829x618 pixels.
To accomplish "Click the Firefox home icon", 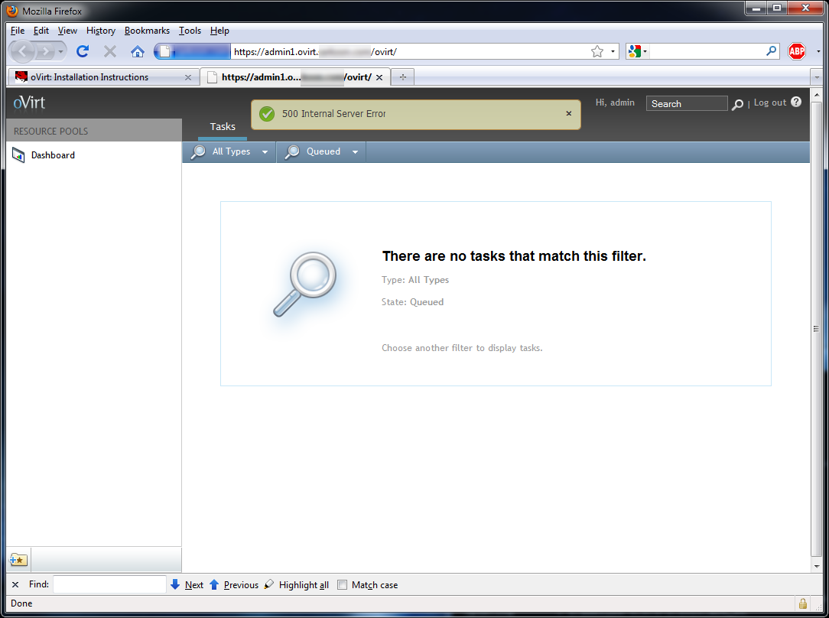I will click(138, 51).
